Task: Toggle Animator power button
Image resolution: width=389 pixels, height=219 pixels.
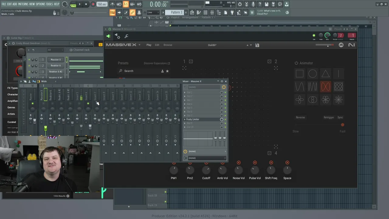Action: pos(296,63)
